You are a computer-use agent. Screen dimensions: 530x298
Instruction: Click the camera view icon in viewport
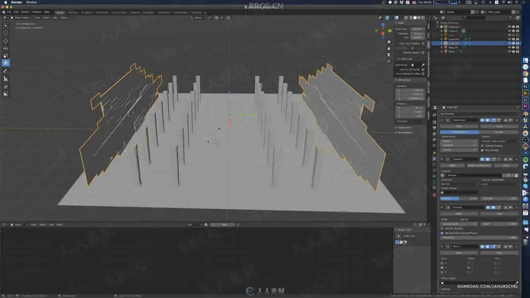(389, 55)
